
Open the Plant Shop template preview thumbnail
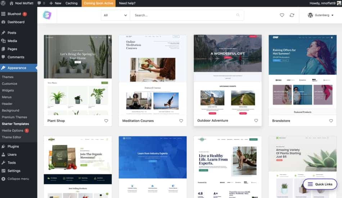click(78, 75)
